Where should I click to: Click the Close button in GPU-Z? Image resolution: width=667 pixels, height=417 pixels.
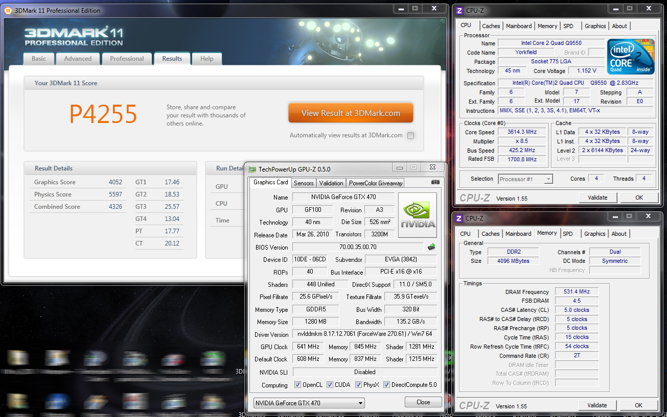(423, 402)
